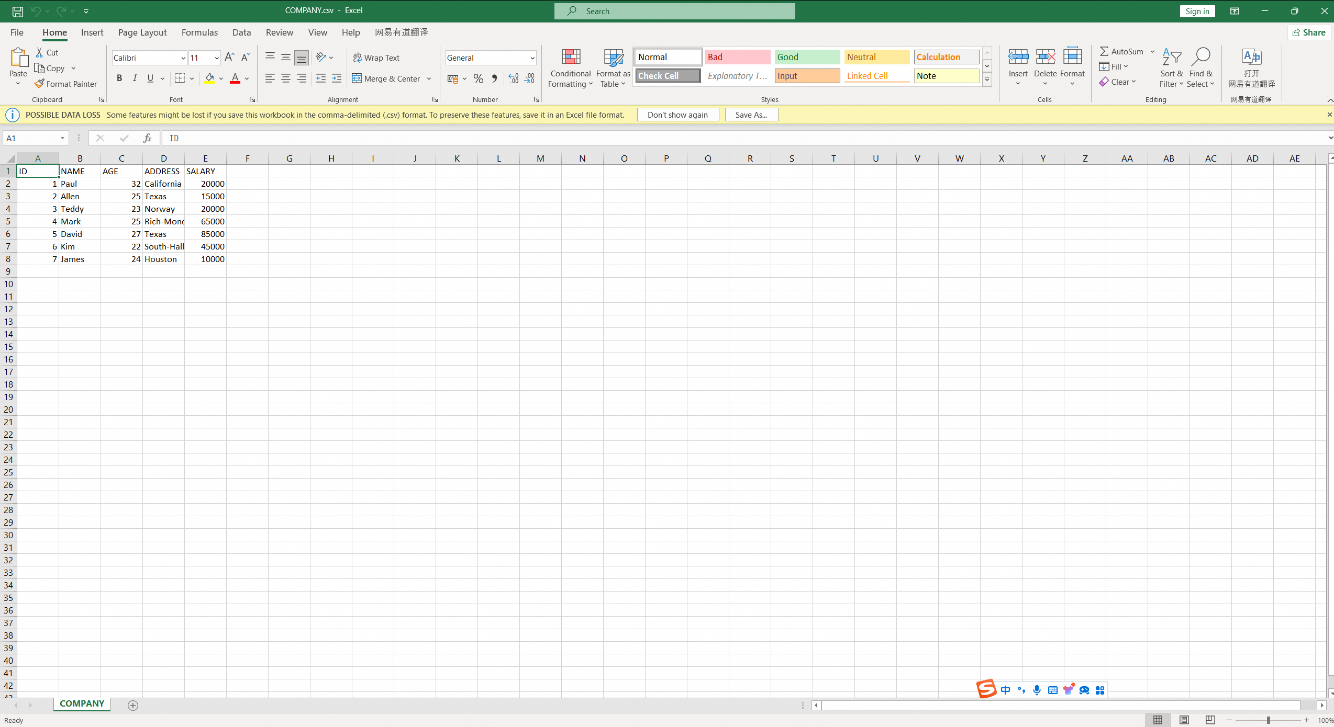
Task: Click the Save As... button
Action: [x=751, y=115]
